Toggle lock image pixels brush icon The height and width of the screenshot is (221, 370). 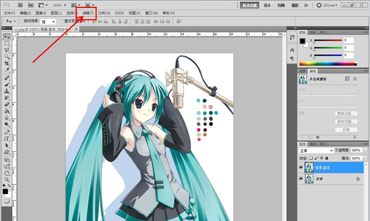(x=316, y=158)
